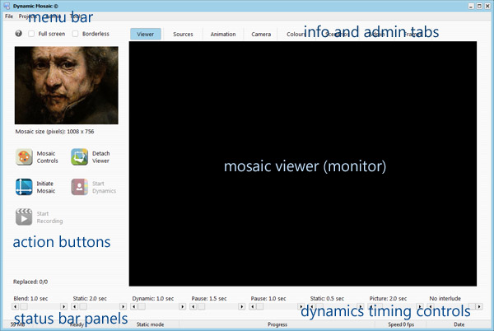Click the Start Dynamics contact-book icon
Screen dimensions: 494x331
79,187
